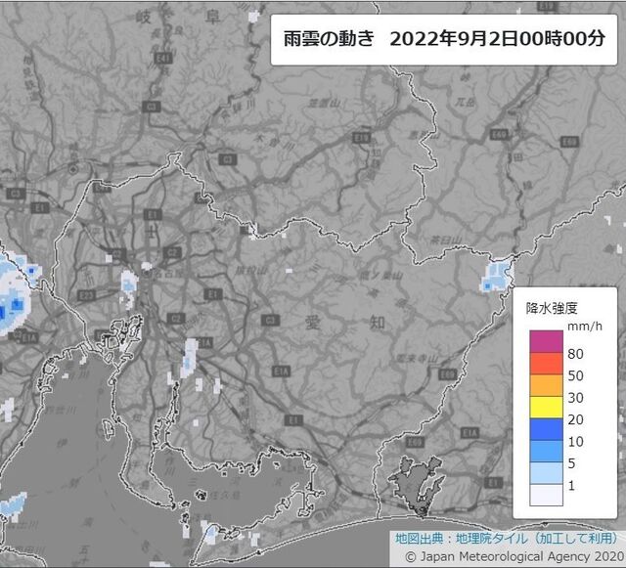Click the E41 expressway shield

[x=163, y=59]
